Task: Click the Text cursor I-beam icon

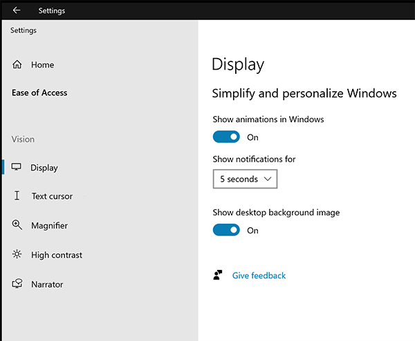Action: point(17,195)
